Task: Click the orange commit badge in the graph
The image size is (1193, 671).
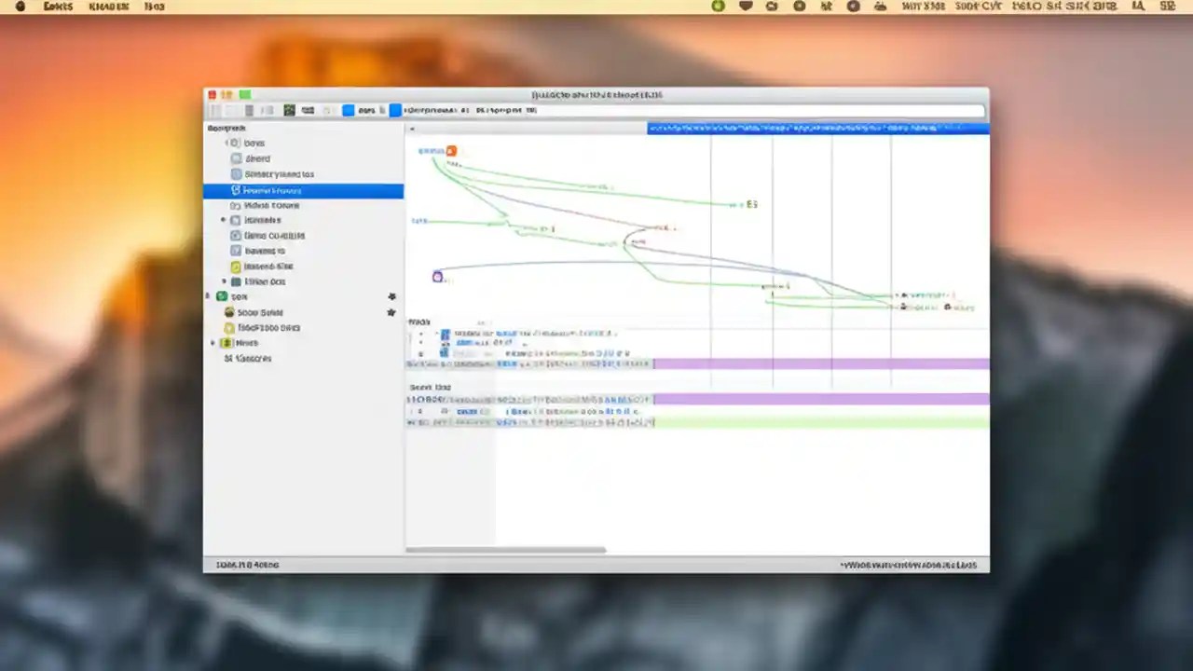Action: [450, 150]
